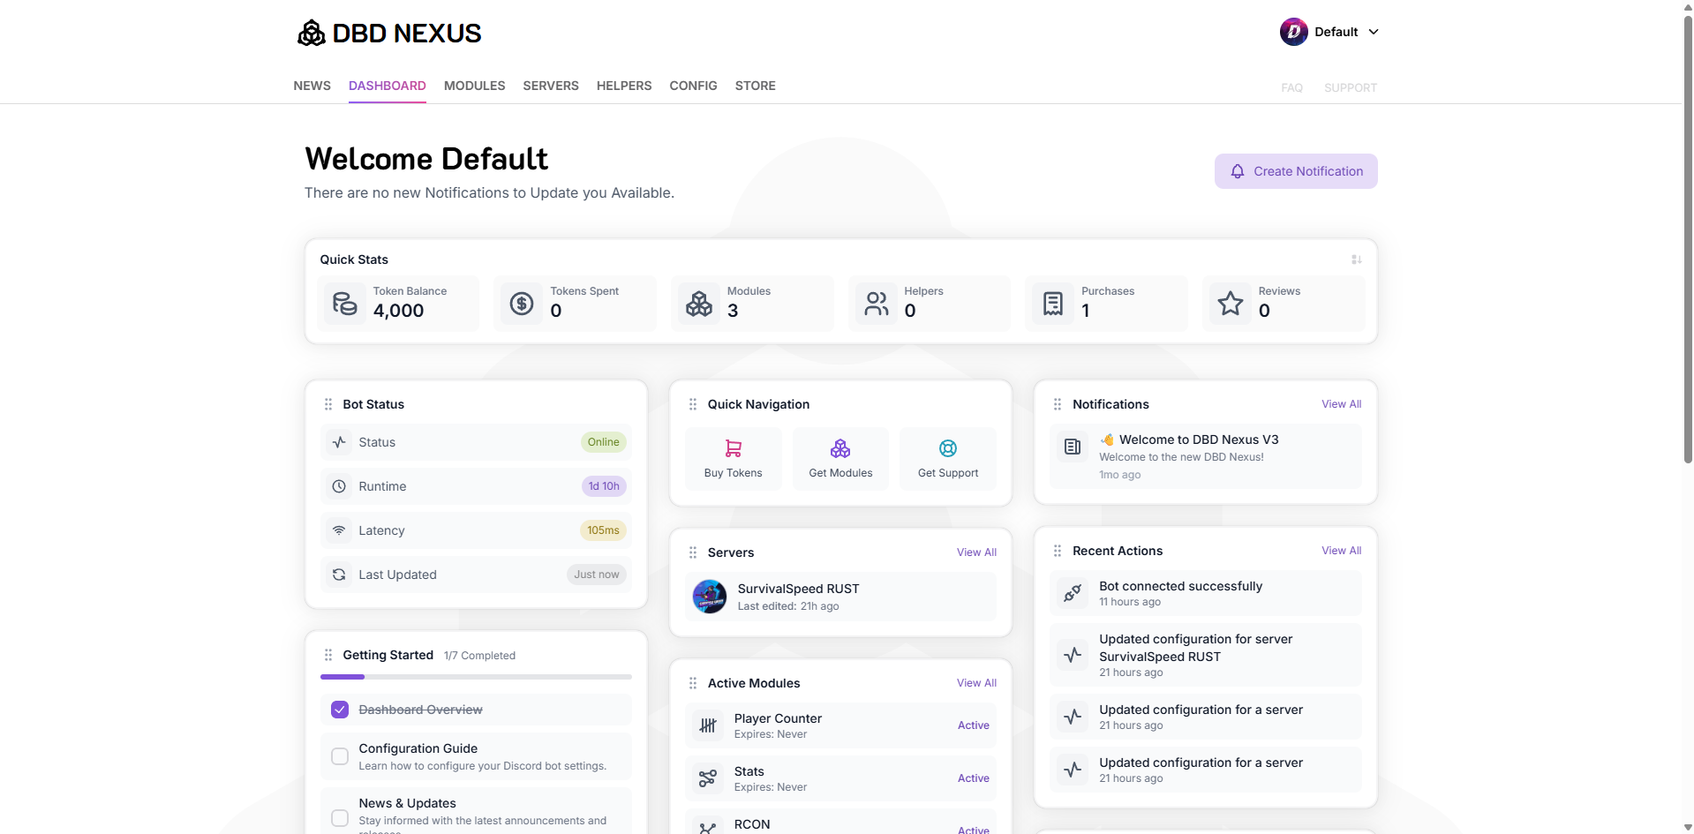Open the Default profile dropdown

click(x=1329, y=31)
